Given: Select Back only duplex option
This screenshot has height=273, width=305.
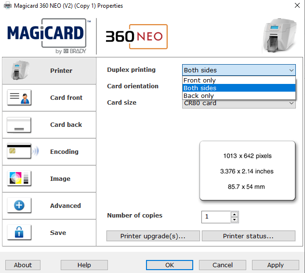Looking at the screenshot, I should (239, 96).
